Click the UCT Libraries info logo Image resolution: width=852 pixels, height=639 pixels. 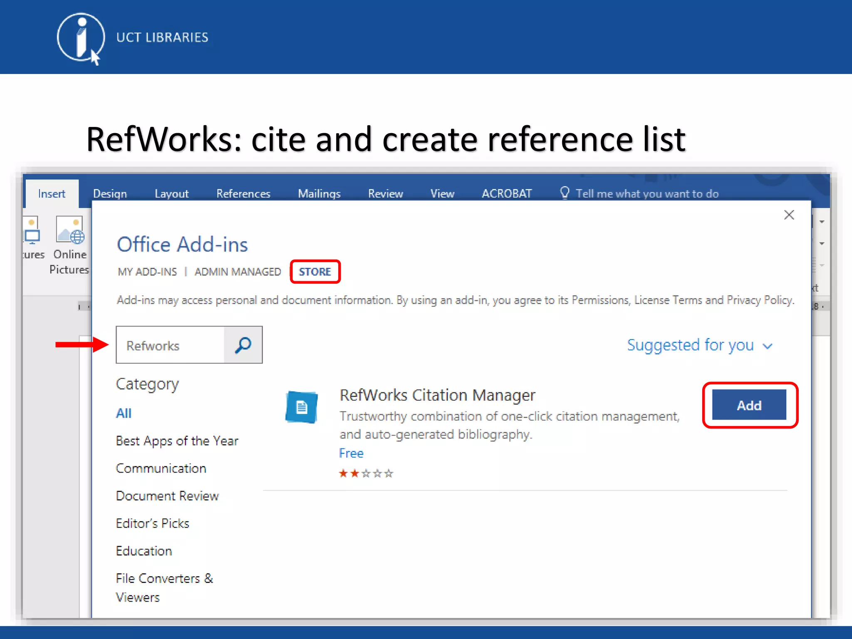pos(81,38)
